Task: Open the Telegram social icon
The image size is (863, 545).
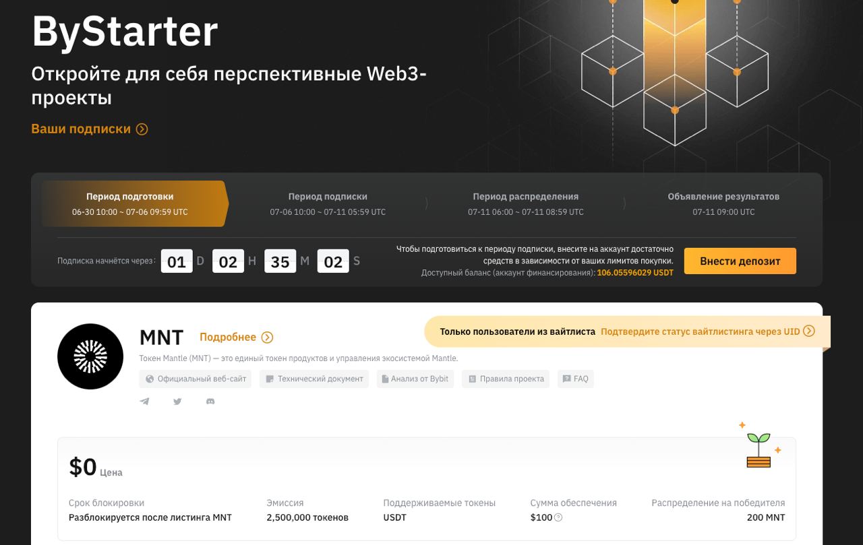Action: click(x=144, y=402)
